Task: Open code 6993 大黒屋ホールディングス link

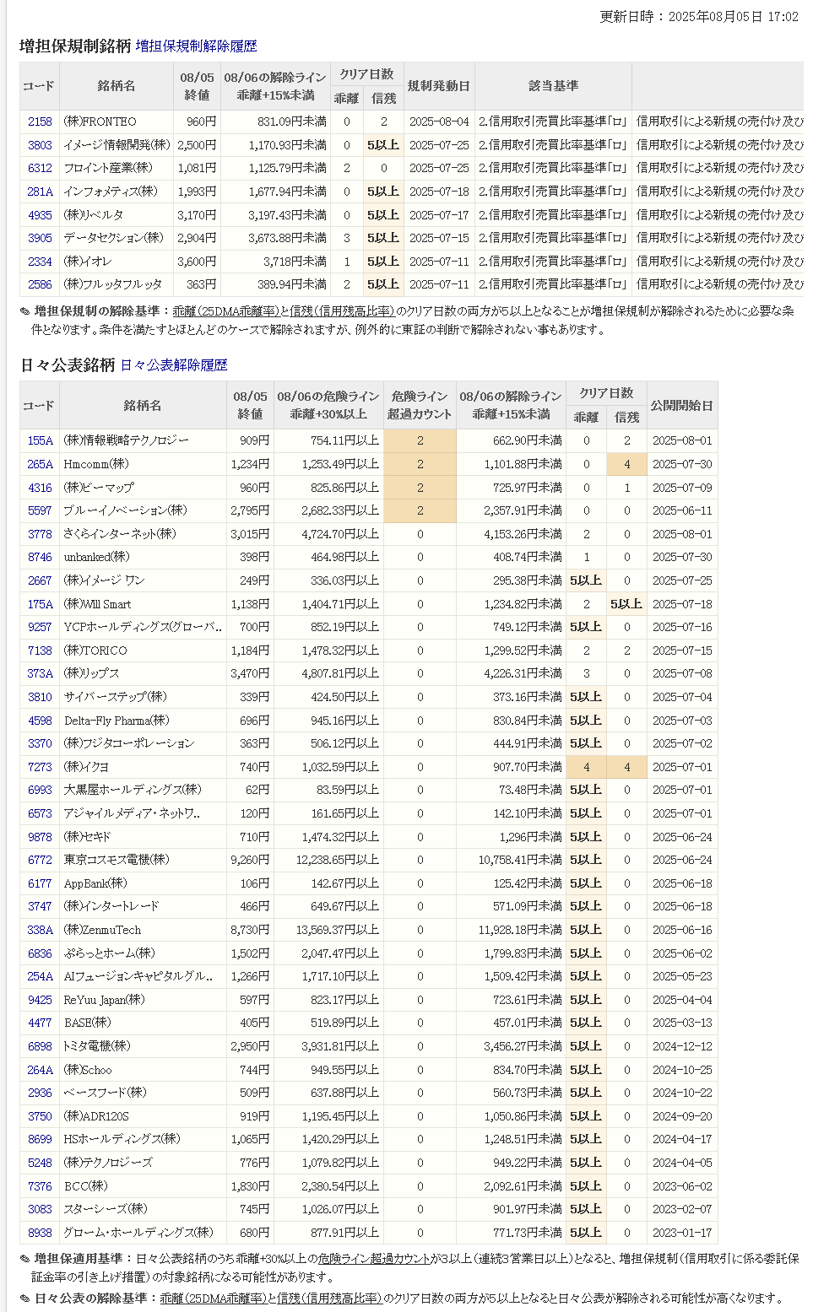Action: (40, 790)
